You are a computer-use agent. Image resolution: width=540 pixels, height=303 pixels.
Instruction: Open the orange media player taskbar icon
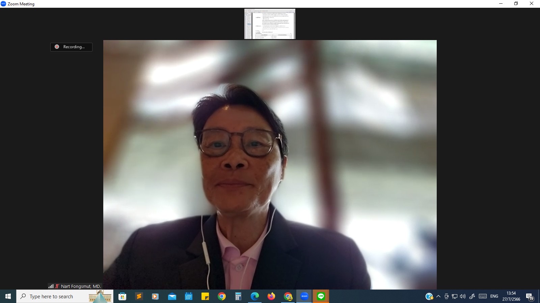coord(155,296)
